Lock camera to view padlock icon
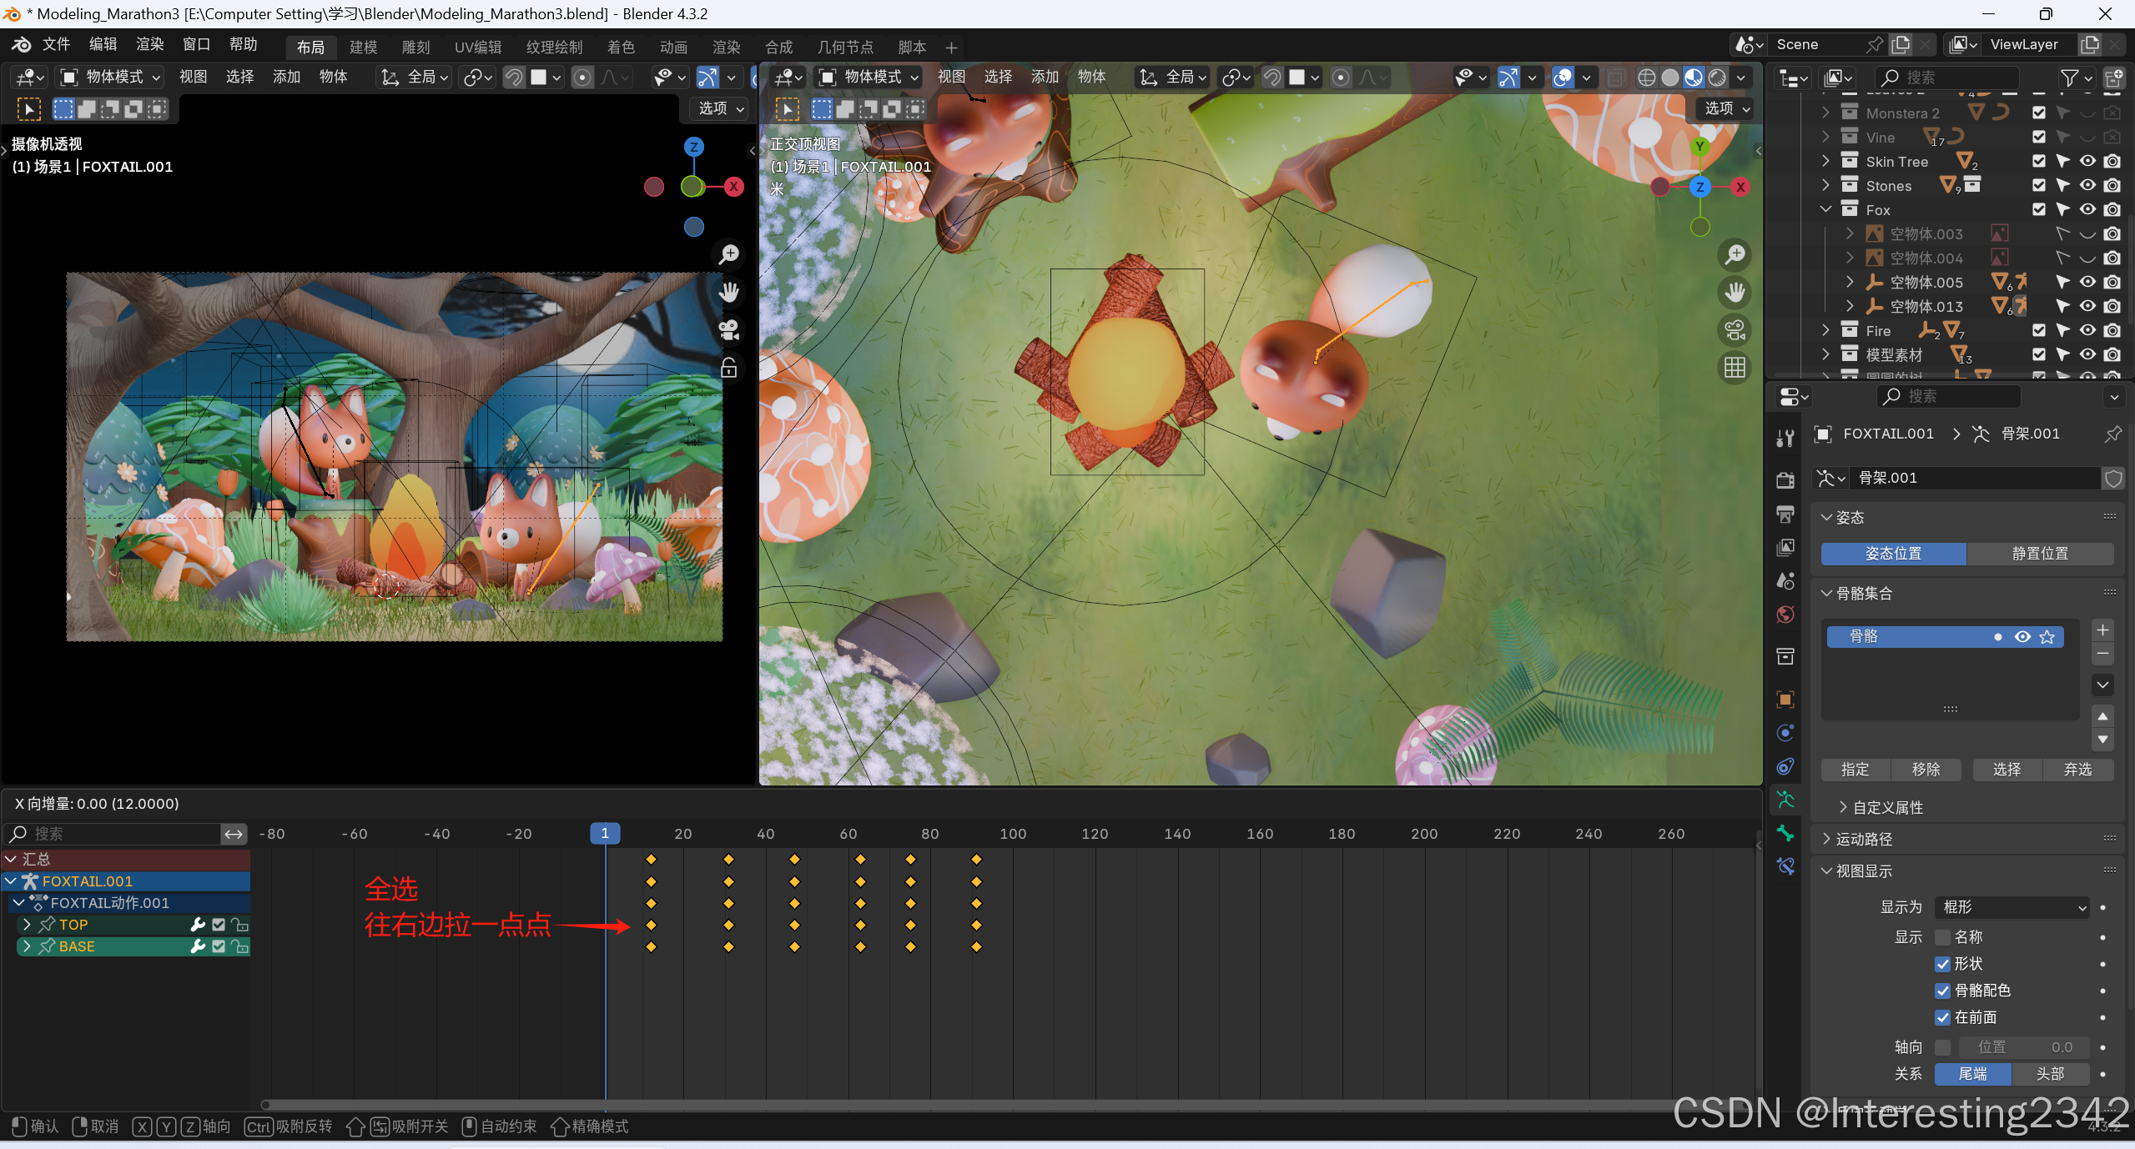The width and height of the screenshot is (2135, 1149). (729, 368)
